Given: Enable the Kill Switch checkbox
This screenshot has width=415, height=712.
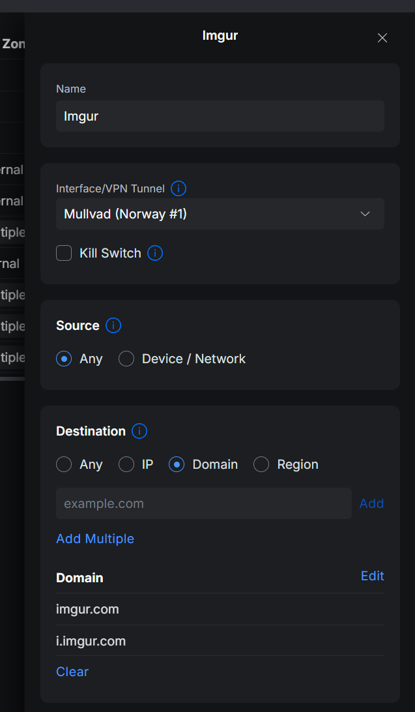Looking at the screenshot, I should [x=64, y=253].
